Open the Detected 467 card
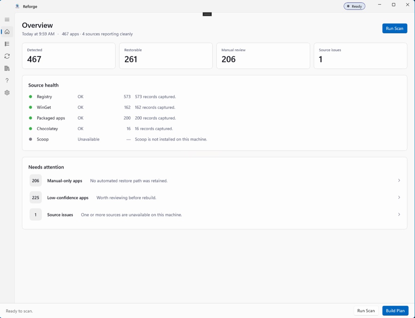415x318 pixels. click(x=69, y=56)
